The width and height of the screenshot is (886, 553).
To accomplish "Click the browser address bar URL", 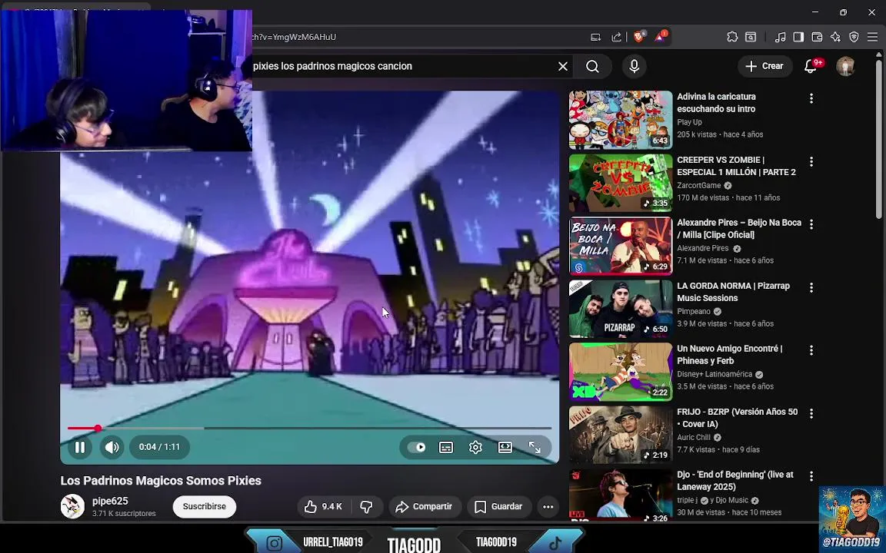I will 295,37.
